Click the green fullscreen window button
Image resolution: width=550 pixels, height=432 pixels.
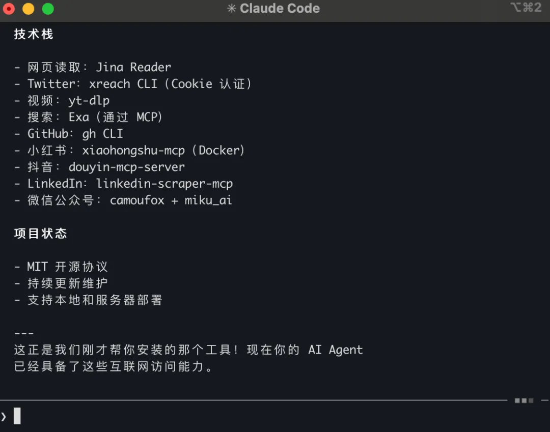coord(47,9)
